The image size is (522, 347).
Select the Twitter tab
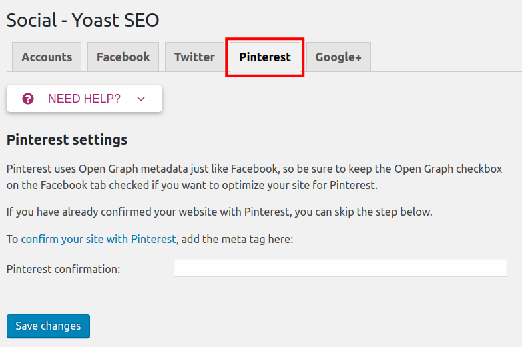(194, 57)
